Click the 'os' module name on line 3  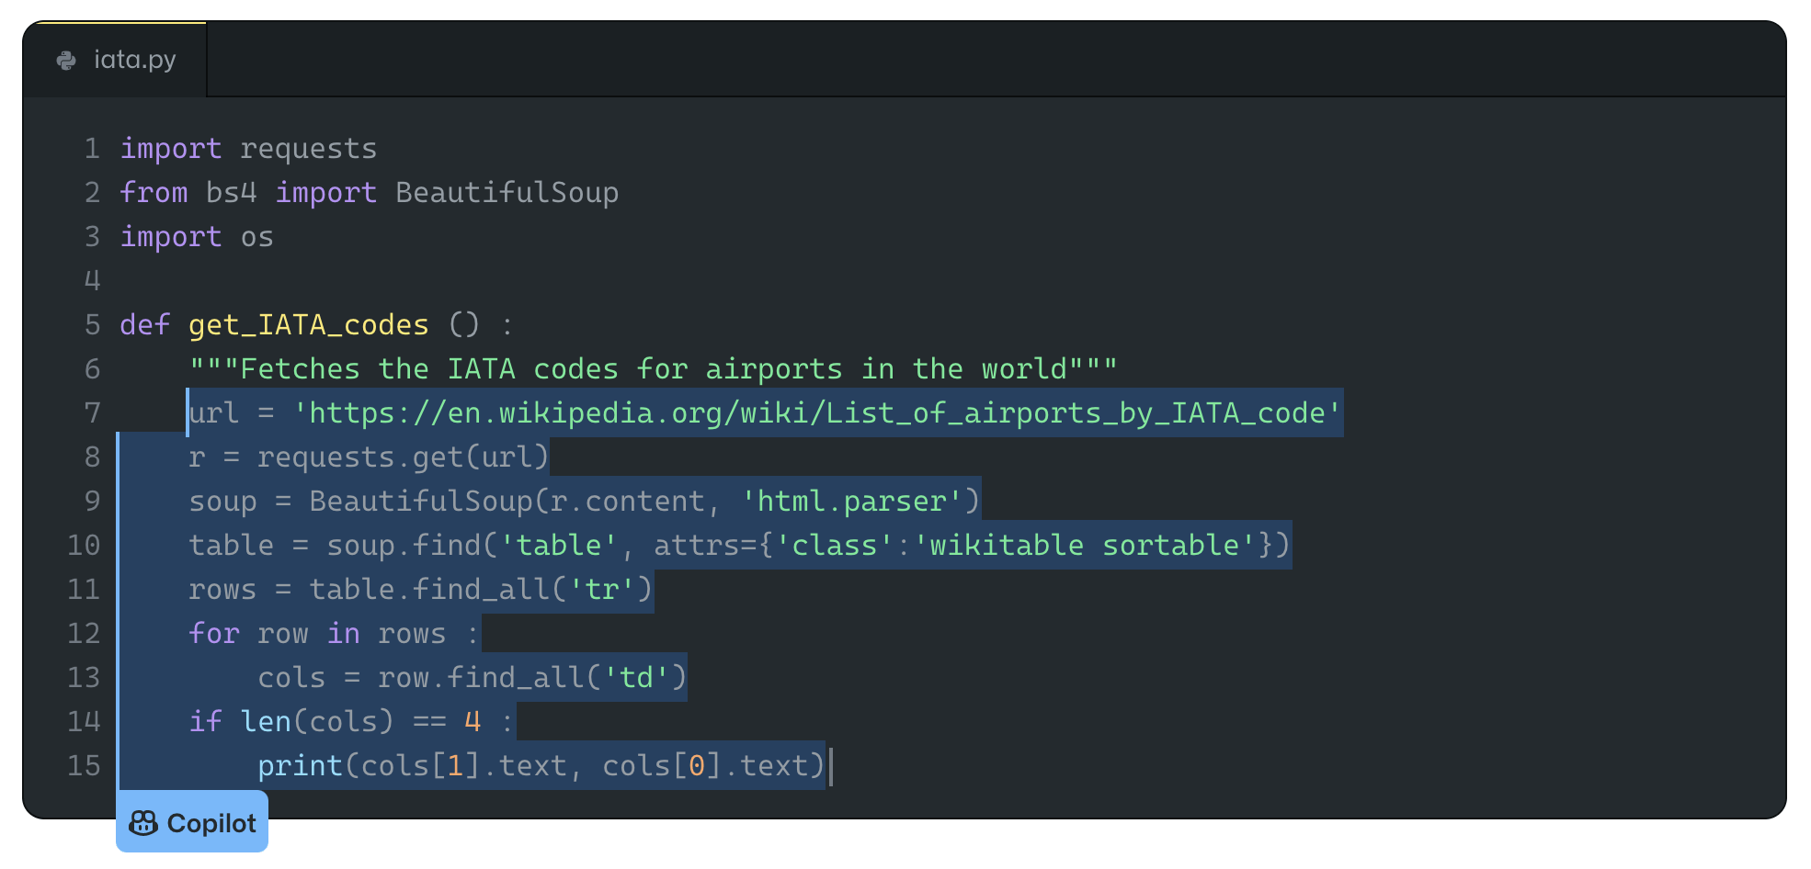tap(256, 237)
